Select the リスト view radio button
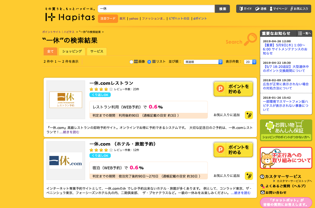The width and height of the screenshot is (315, 208). (x=149, y=62)
